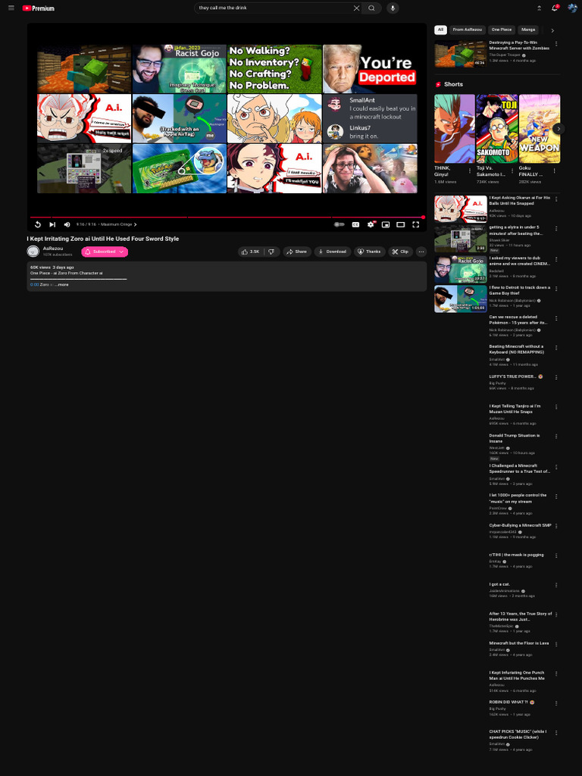Open account avatar menu
Screen dimensions: 582x776
(573, 8)
